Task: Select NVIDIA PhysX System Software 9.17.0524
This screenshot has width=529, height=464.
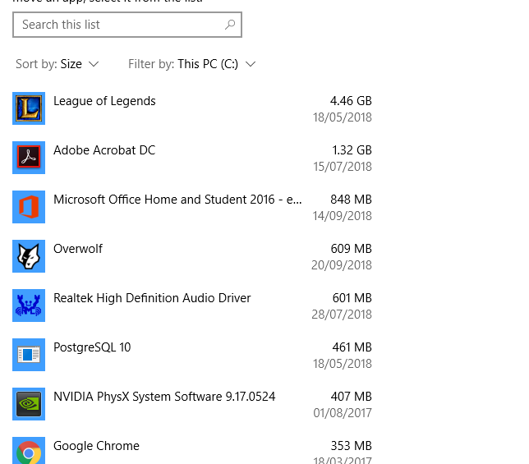Action: (x=164, y=397)
